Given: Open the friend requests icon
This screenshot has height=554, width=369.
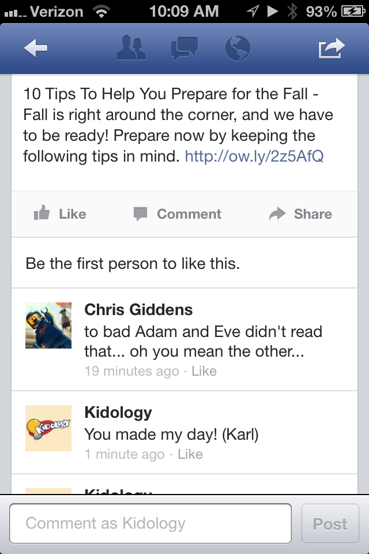Looking at the screenshot, I should point(132,48).
